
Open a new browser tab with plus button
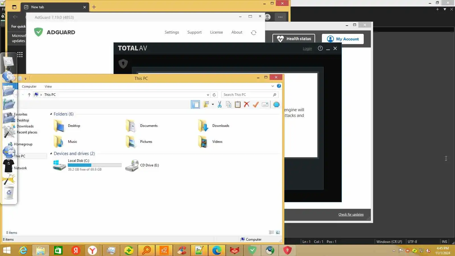[94, 7]
